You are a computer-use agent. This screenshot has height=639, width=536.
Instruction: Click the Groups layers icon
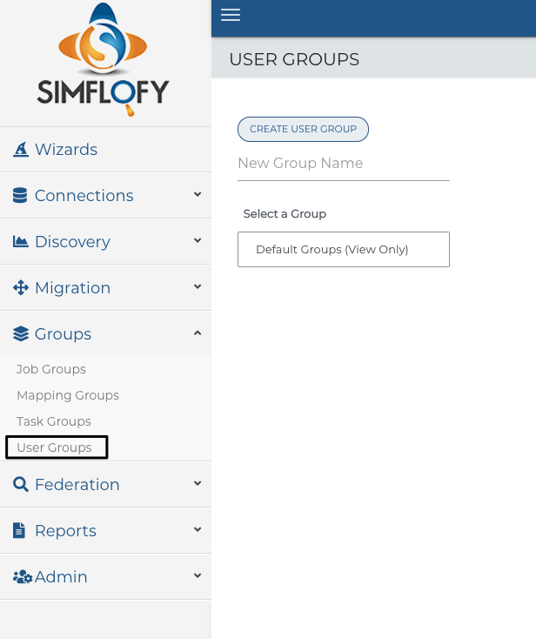[x=21, y=333]
